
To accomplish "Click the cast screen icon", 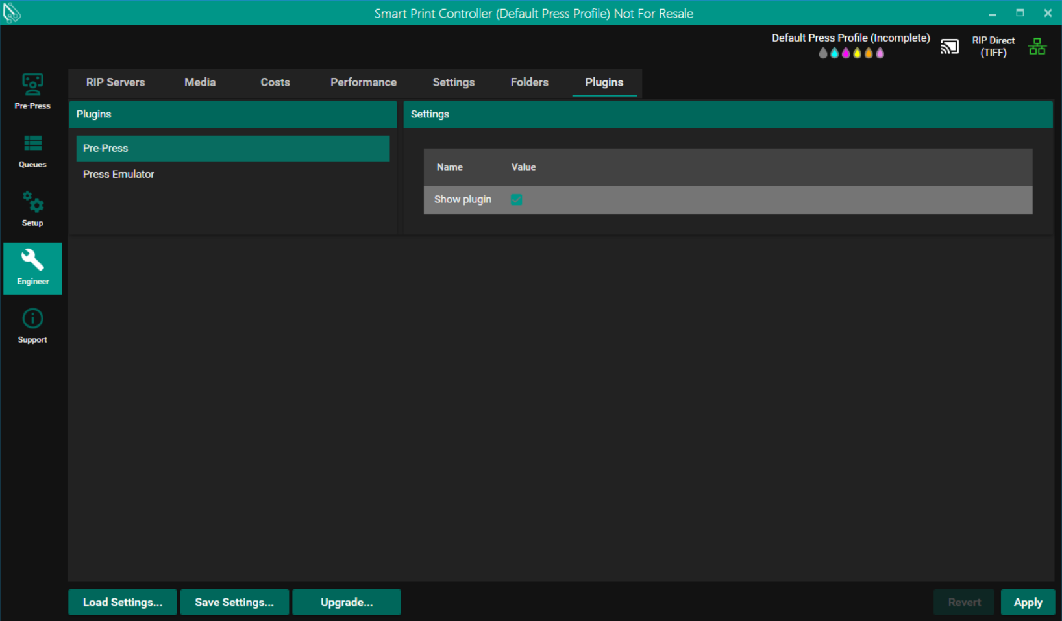I will tap(949, 47).
